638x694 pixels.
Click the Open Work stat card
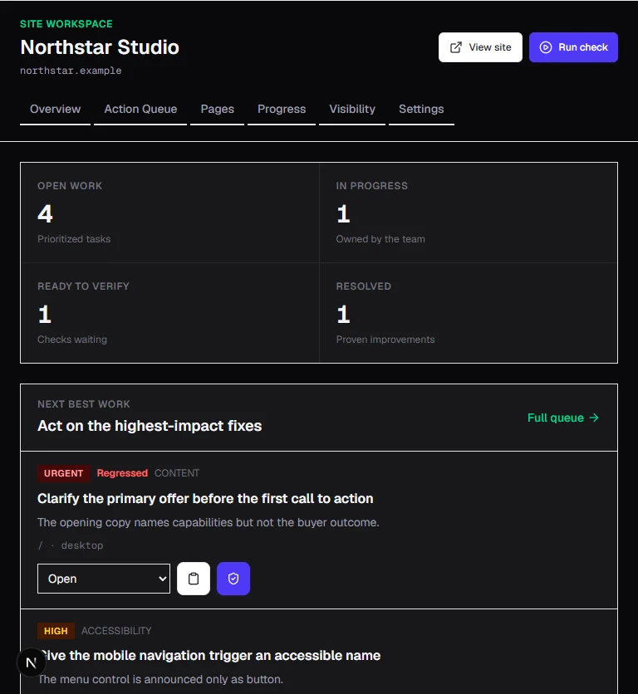click(x=169, y=213)
